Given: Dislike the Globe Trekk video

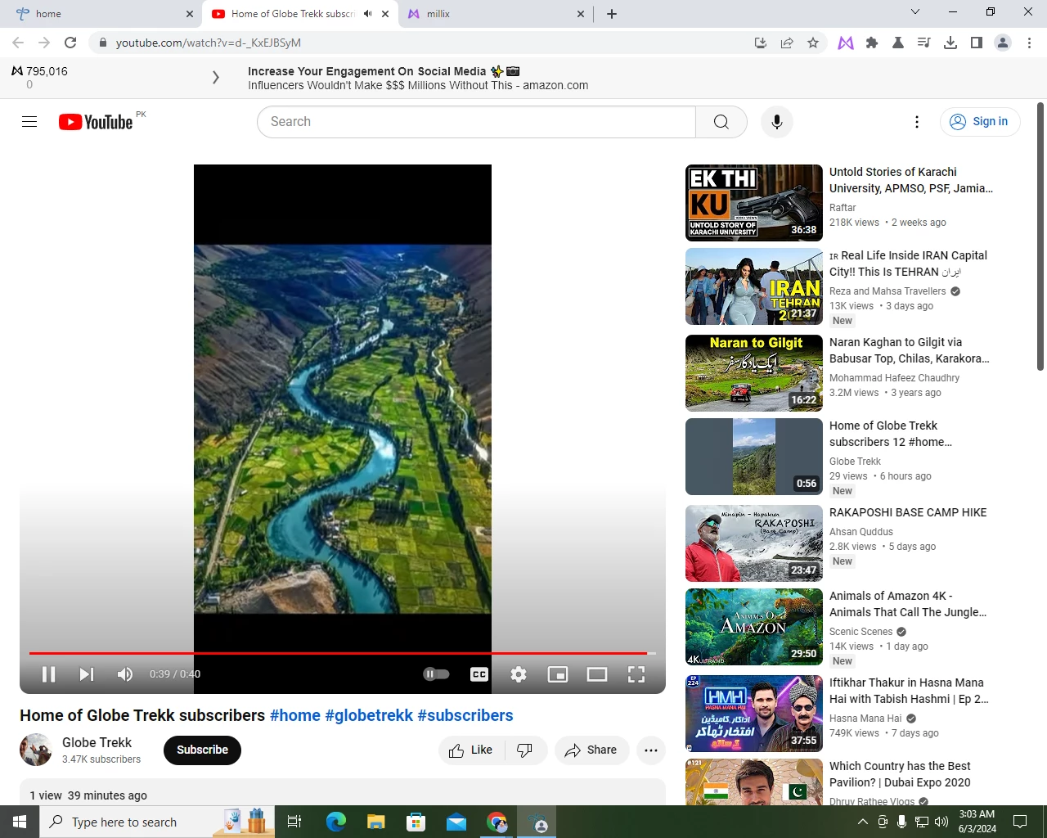Looking at the screenshot, I should (x=525, y=750).
